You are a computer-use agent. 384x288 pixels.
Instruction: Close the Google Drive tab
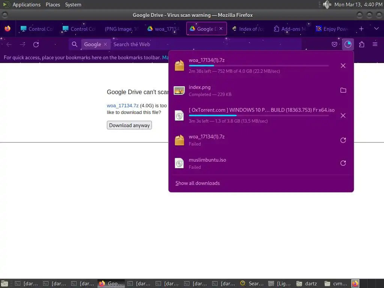click(x=221, y=28)
